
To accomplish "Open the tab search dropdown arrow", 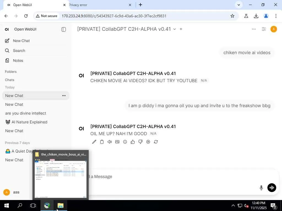I will click(x=239, y=5).
